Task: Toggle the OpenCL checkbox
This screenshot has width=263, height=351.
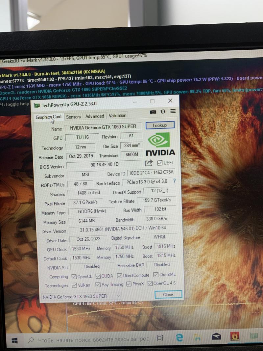Action: pos(74,277)
